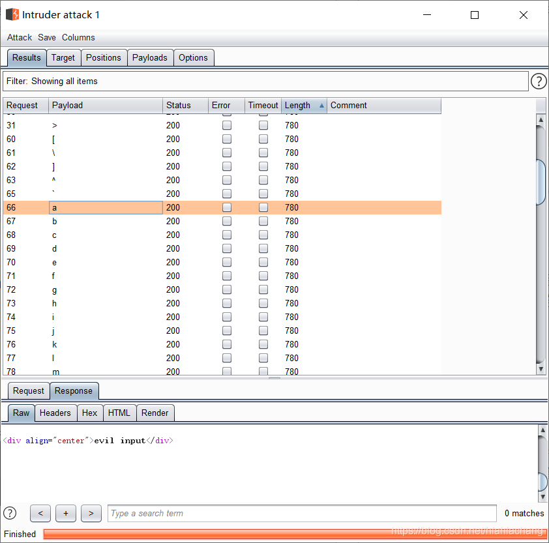Screen dimensions: 549x543
Task: Open the Columns menu
Action: coord(78,37)
